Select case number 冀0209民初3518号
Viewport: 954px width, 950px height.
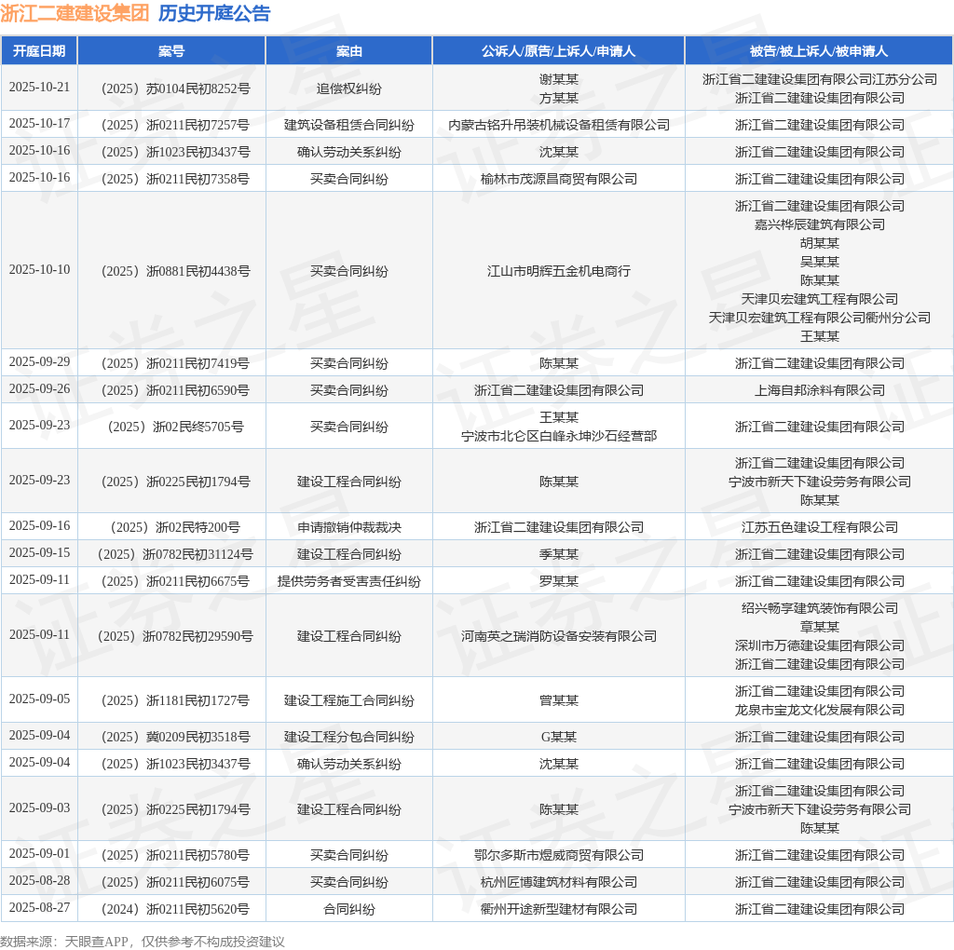coord(176,737)
